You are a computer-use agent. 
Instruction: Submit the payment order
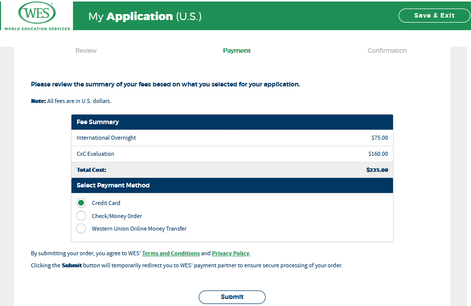coord(232,297)
